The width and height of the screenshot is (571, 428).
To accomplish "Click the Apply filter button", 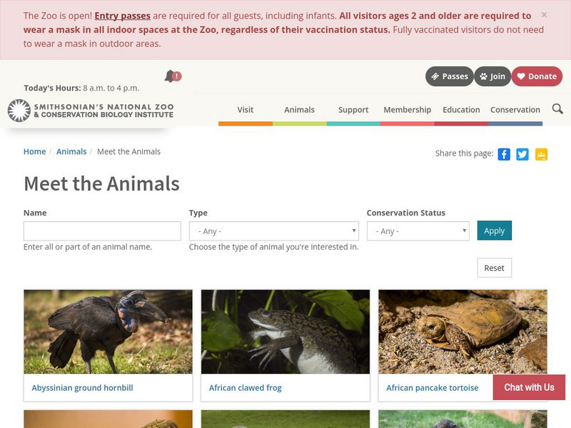I will pyautogui.click(x=494, y=230).
